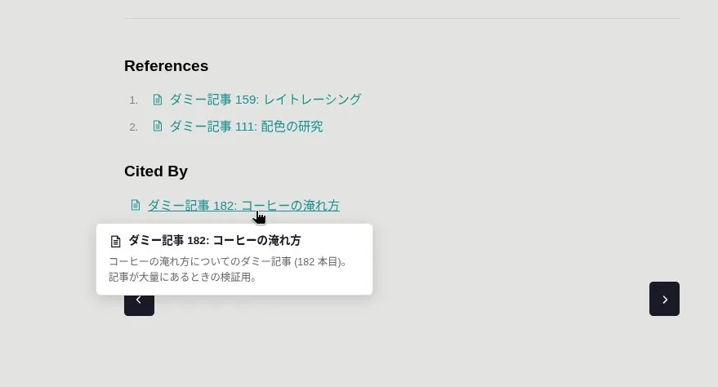The height and width of the screenshot is (387, 718).
Task: Select the References heading
Action: [166, 66]
